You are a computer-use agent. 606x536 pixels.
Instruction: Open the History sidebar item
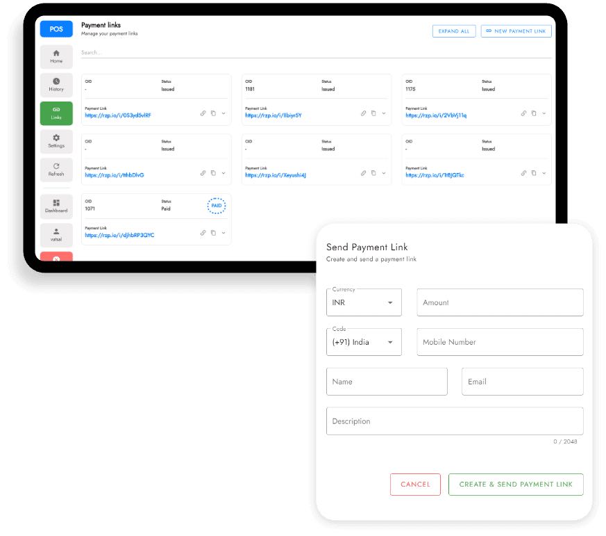coord(56,85)
